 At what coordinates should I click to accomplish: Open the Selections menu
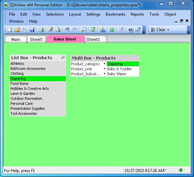click(55, 14)
